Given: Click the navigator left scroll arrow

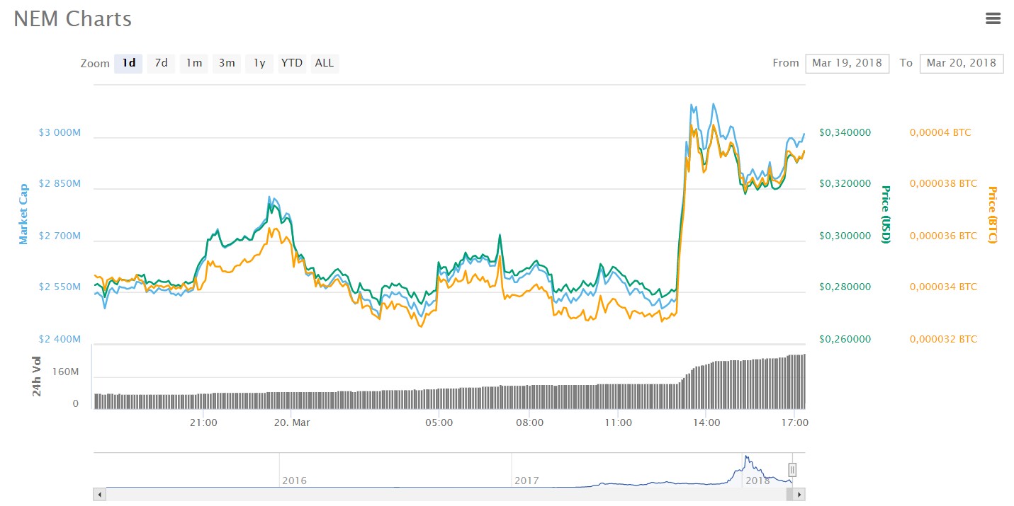Looking at the screenshot, I should 100,494.
